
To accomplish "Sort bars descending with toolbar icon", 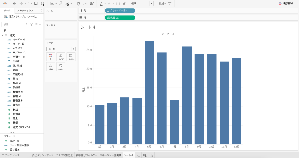I will [92, 4].
